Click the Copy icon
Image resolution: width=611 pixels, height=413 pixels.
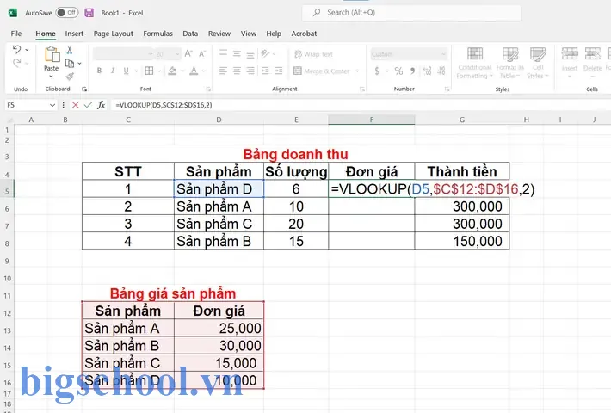(x=70, y=63)
